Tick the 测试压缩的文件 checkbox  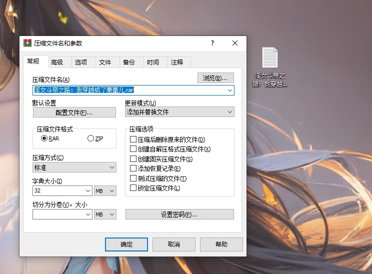pos(133,178)
